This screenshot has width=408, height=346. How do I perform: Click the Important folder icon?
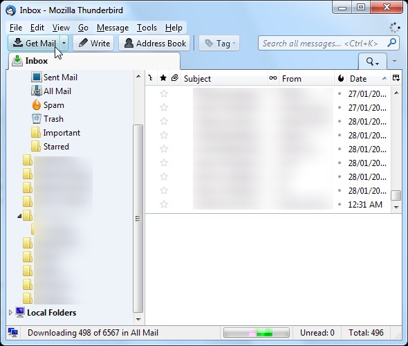point(36,132)
